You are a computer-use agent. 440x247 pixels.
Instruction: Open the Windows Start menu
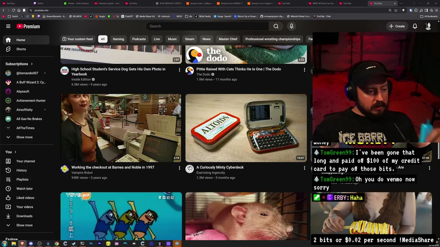[4, 244]
